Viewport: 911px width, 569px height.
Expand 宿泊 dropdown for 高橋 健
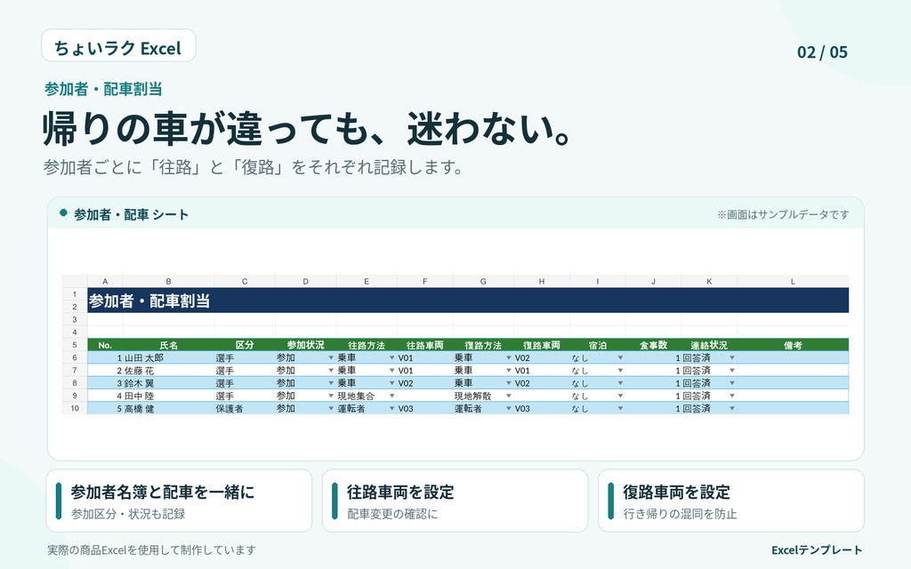620,409
